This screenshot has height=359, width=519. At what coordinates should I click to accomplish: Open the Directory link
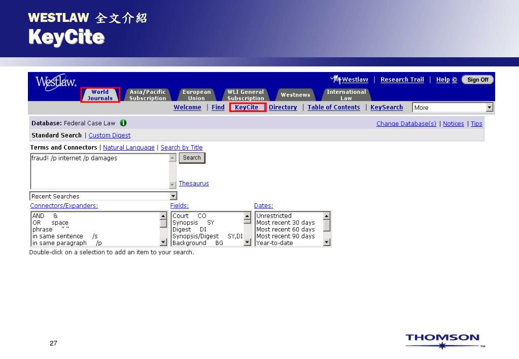(x=283, y=107)
